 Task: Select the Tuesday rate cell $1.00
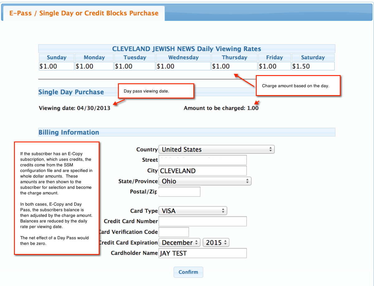pos(135,66)
